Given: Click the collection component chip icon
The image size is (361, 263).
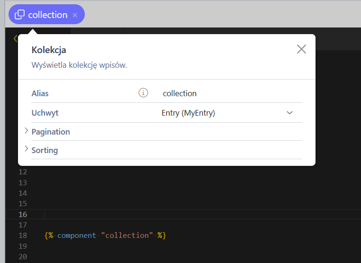Looking at the screenshot, I should (19, 15).
